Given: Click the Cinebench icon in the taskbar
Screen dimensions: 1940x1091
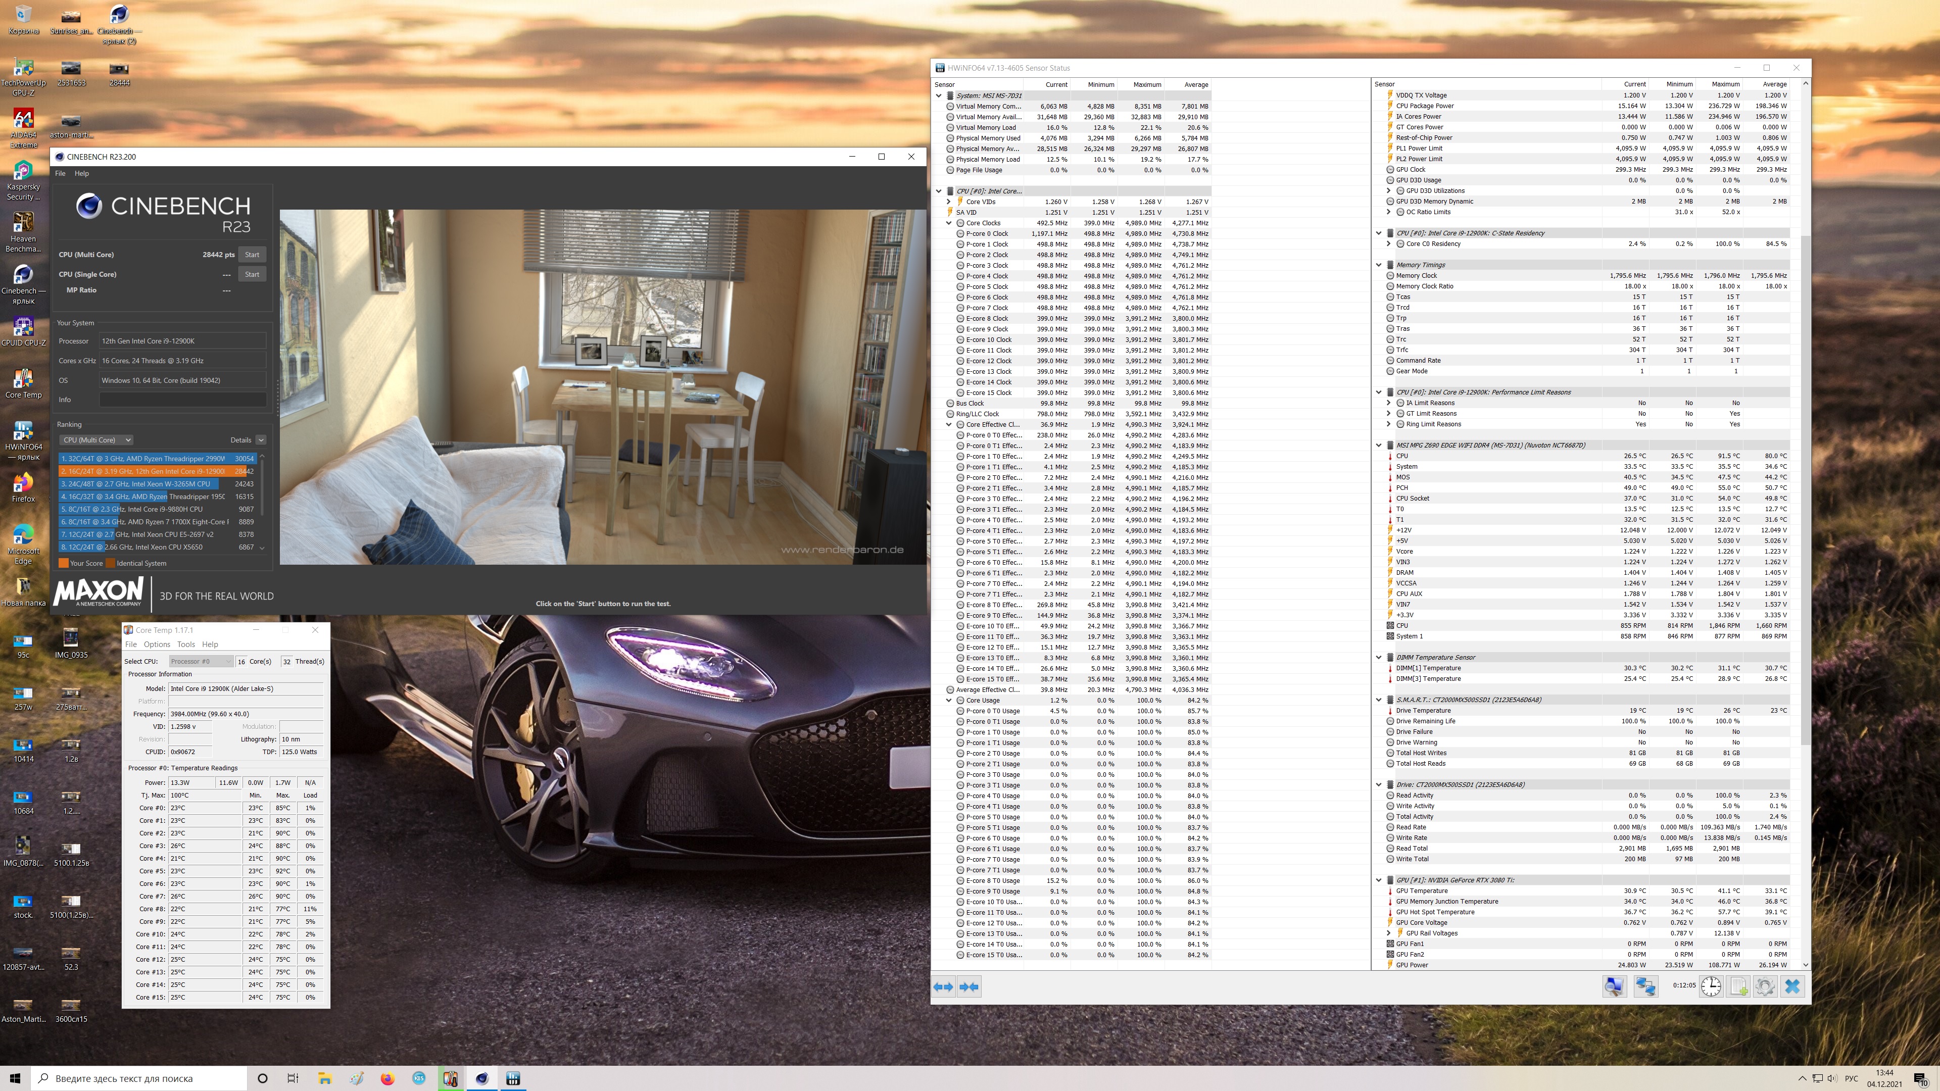Looking at the screenshot, I should pos(482,1078).
